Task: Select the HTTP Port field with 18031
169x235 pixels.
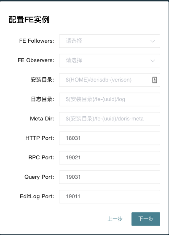Action: point(110,138)
